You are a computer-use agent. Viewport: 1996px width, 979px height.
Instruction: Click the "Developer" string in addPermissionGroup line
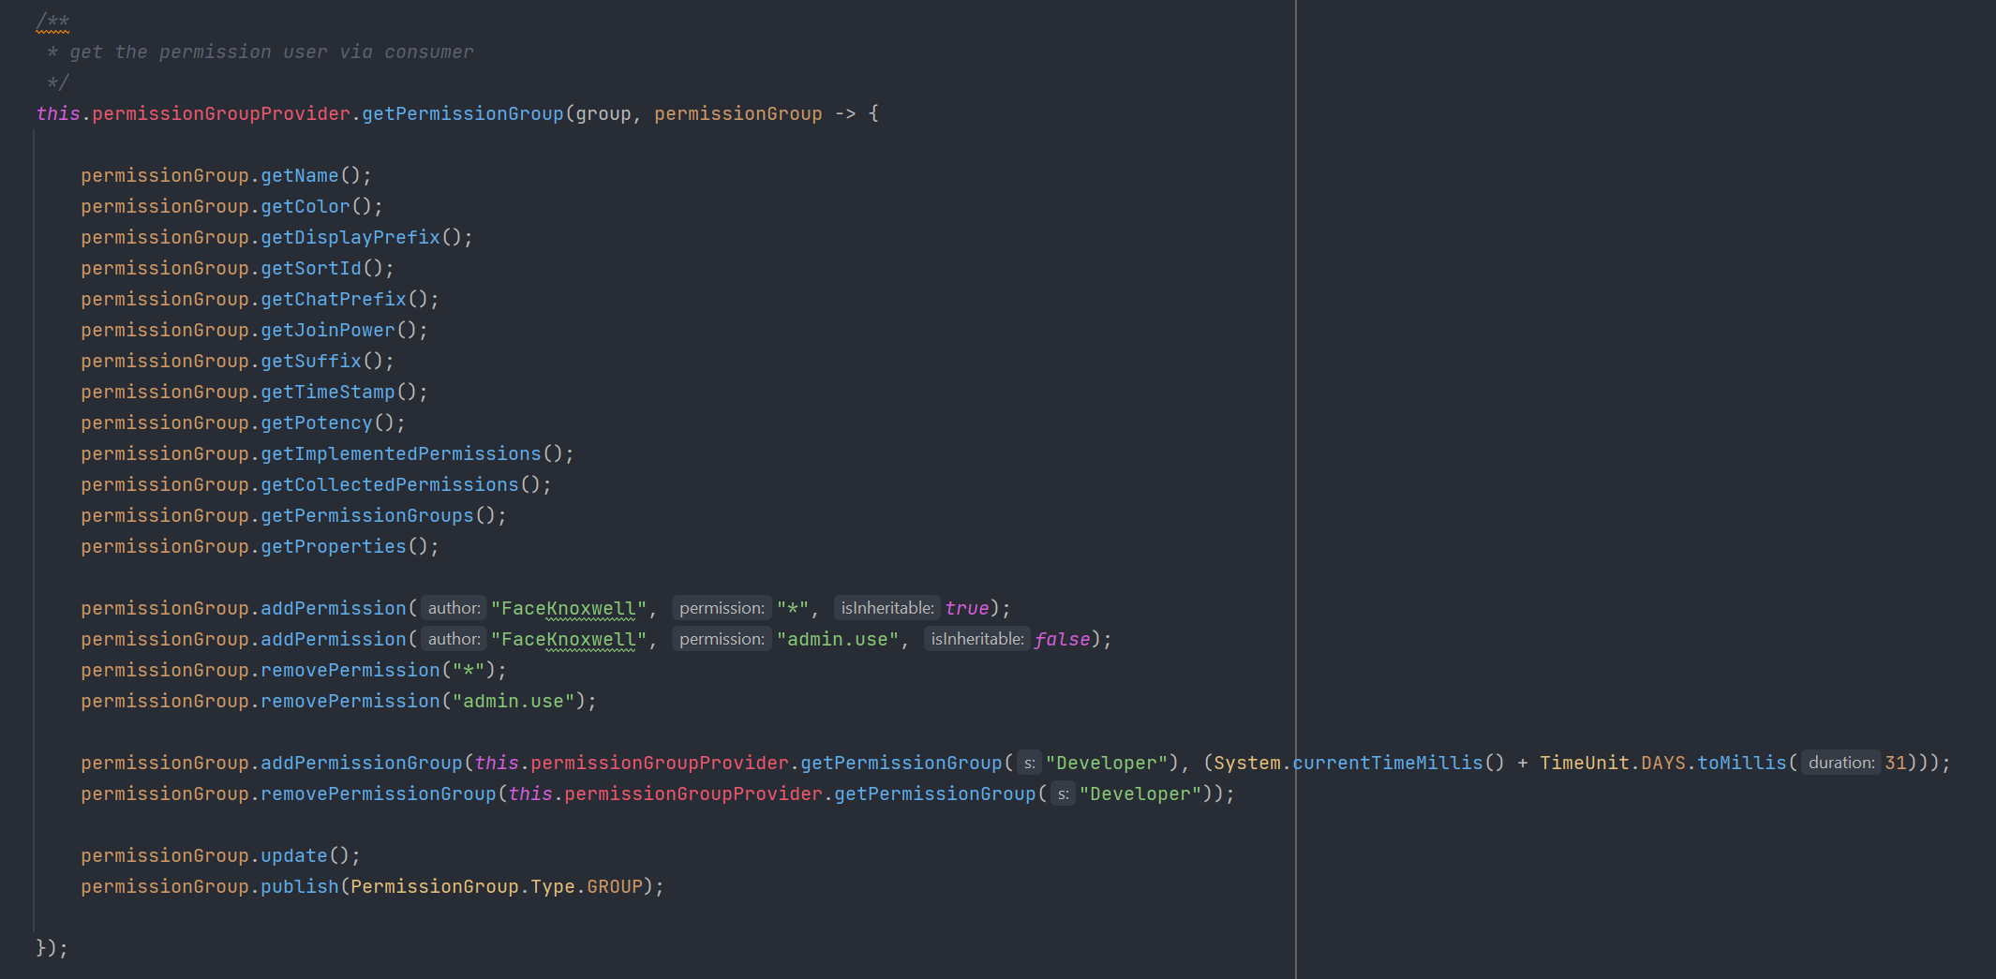click(1107, 763)
